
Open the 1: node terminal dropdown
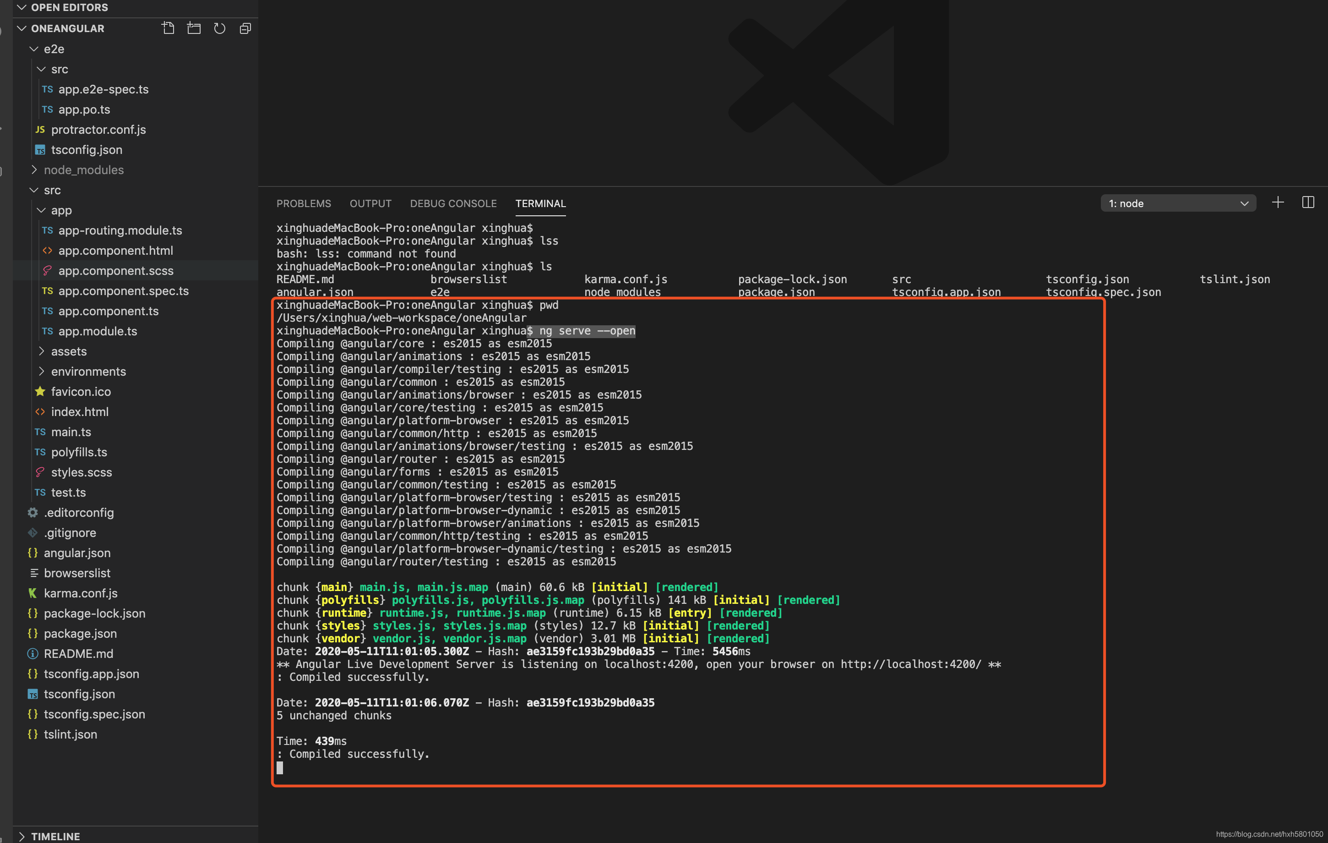point(1178,203)
